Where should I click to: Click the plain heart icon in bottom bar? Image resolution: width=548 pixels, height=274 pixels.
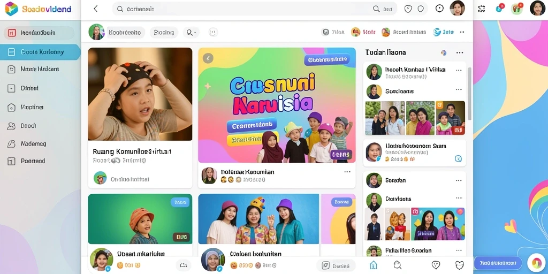click(x=459, y=265)
